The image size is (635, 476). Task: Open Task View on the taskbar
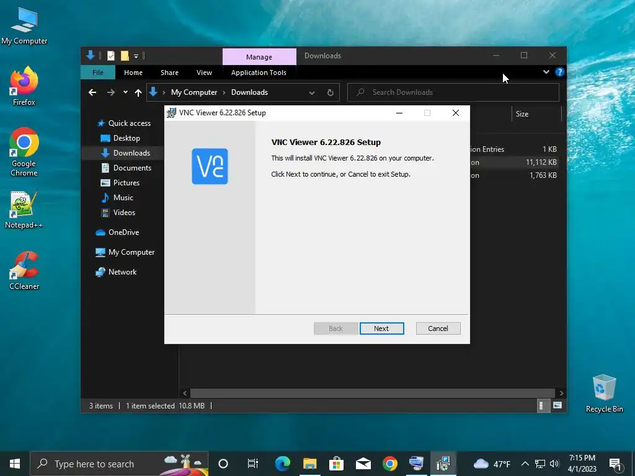pos(253,464)
